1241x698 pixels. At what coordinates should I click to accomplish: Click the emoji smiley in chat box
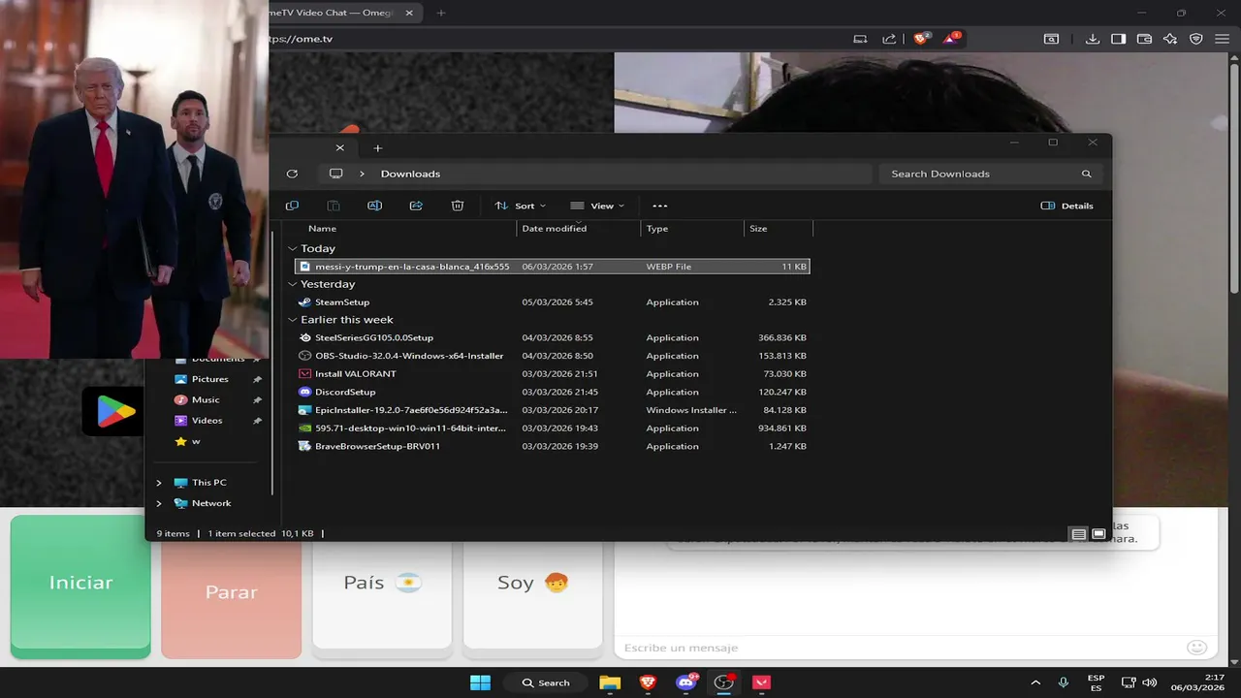coord(1197,647)
